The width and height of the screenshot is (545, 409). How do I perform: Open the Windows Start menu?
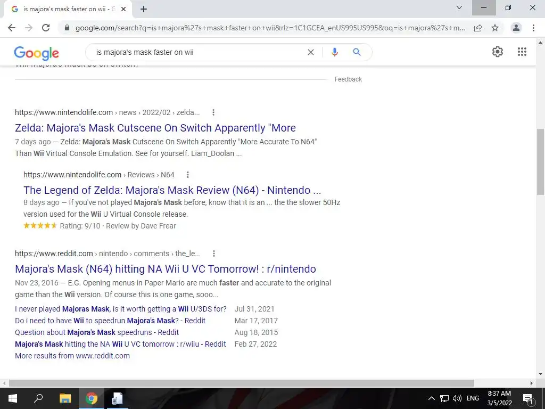pyautogui.click(x=13, y=398)
